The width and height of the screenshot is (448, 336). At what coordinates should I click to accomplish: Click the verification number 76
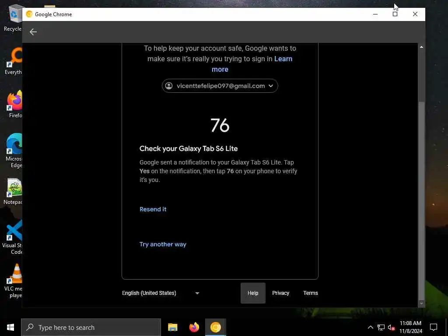click(x=220, y=125)
